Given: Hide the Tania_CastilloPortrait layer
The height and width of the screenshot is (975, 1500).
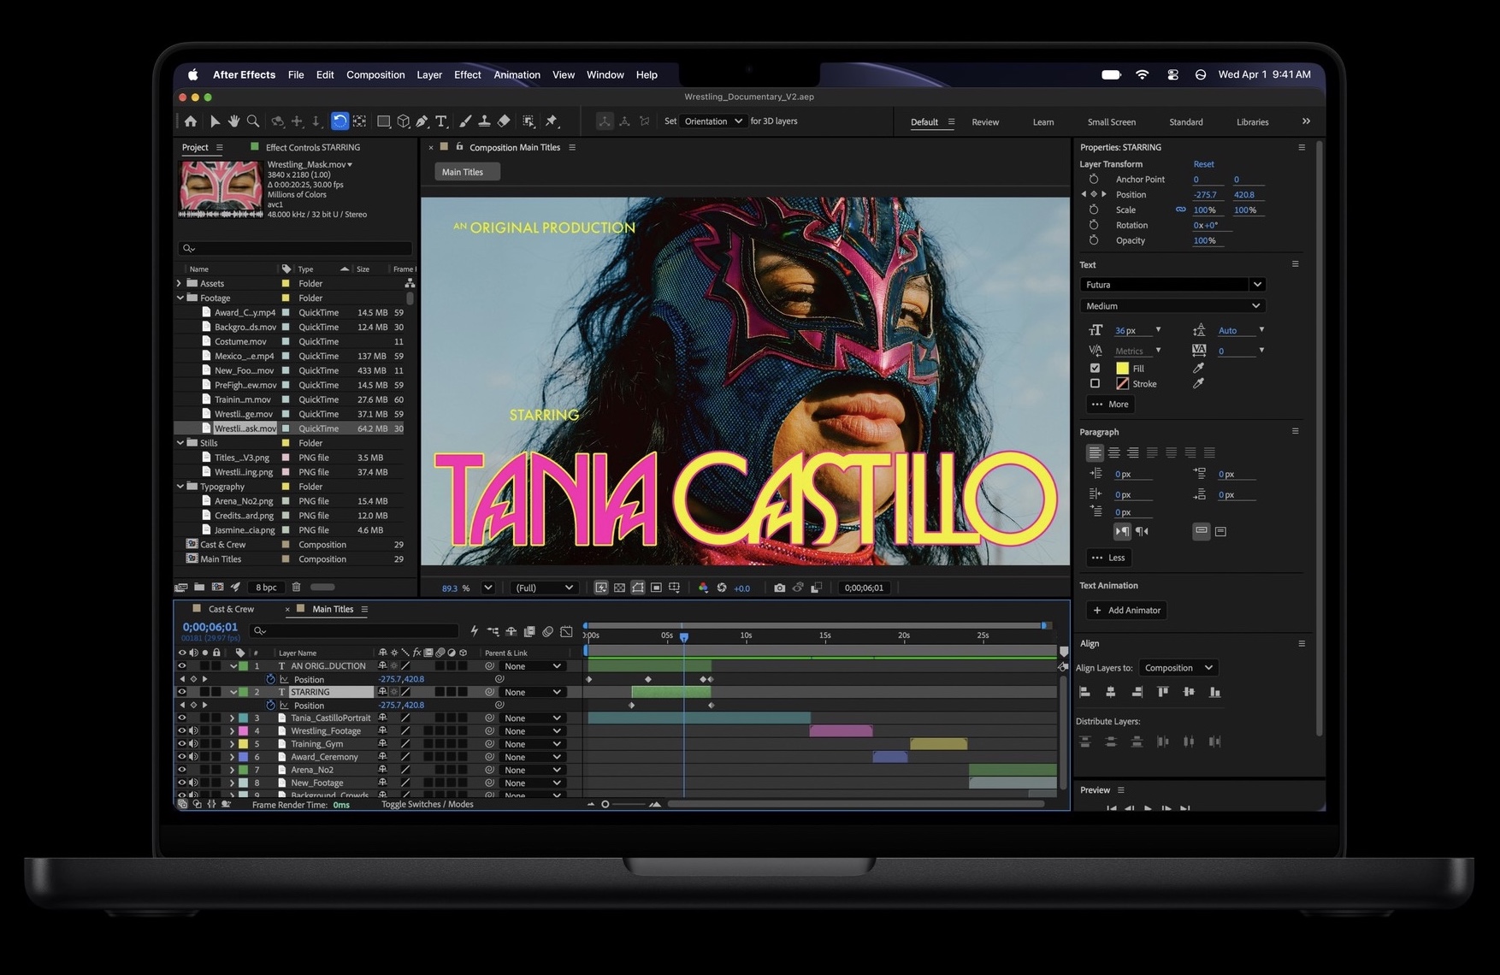Looking at the screenshot, I should click(x=181, y=718).
